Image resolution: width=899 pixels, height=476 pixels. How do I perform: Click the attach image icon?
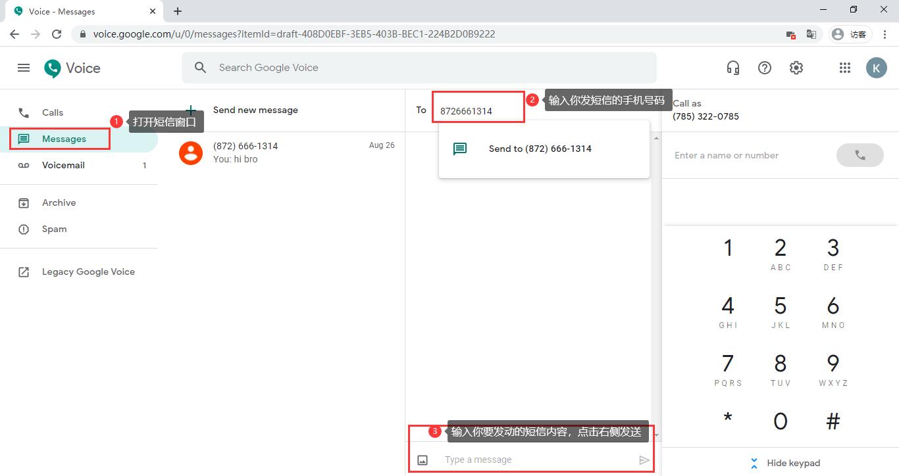(x=423, y=460)
